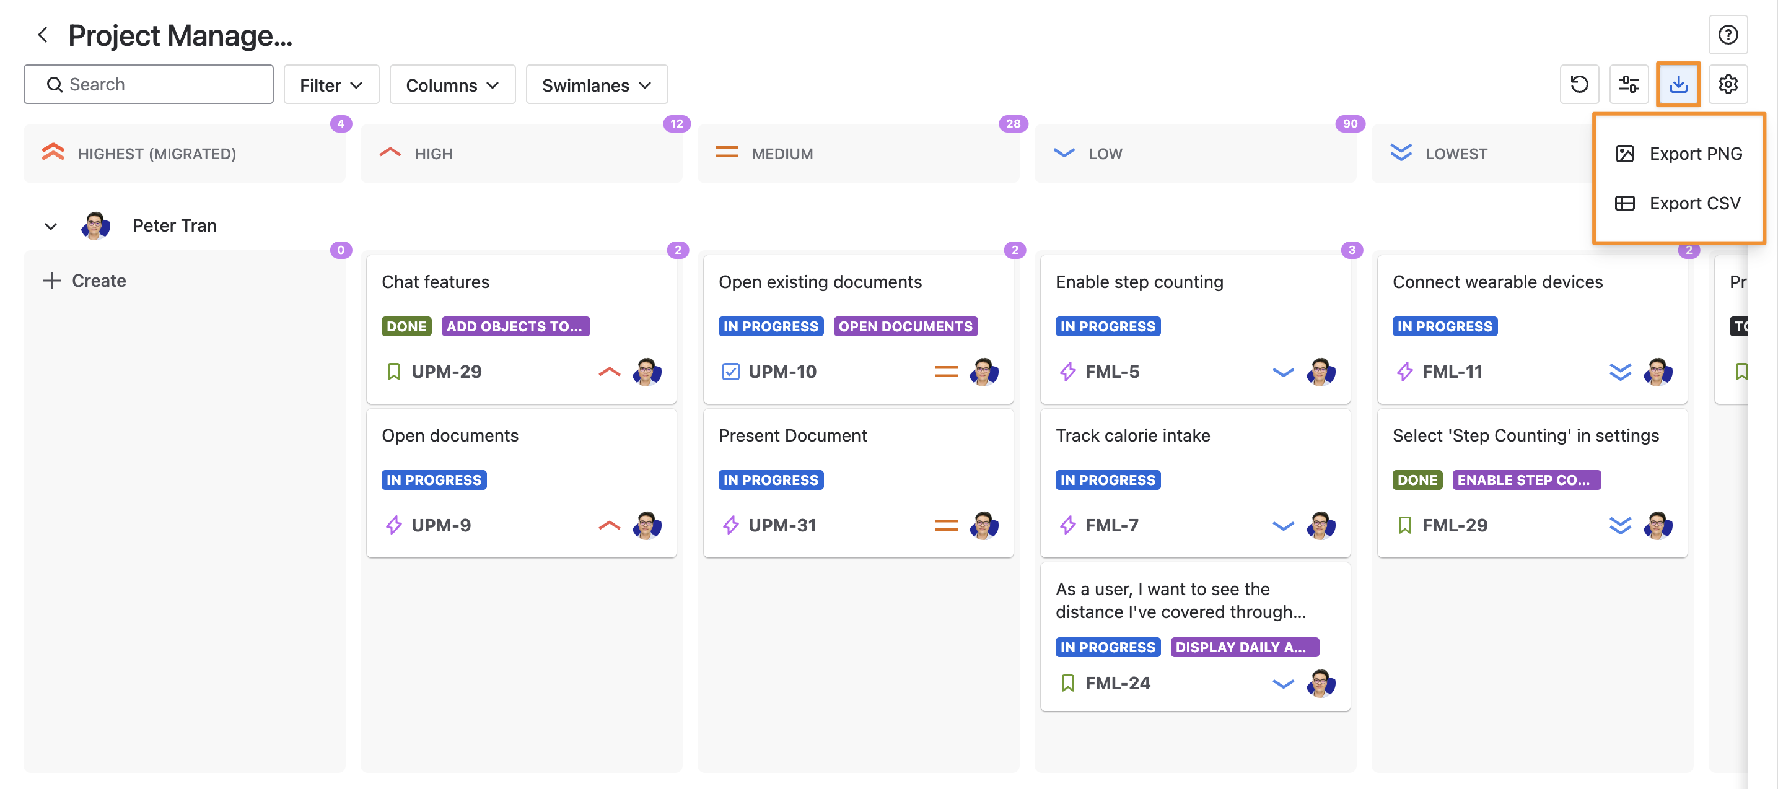Image resolution: width=1778 pixels, height=789 pixels.
Task: Open the Columns dropdown
Action: [452, 85]
